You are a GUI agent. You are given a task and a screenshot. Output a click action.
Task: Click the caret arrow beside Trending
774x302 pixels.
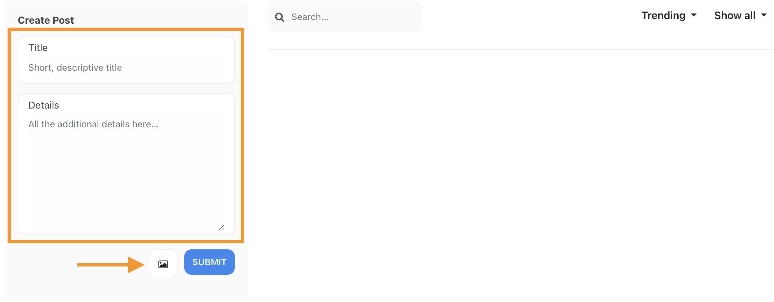point(694,15)
